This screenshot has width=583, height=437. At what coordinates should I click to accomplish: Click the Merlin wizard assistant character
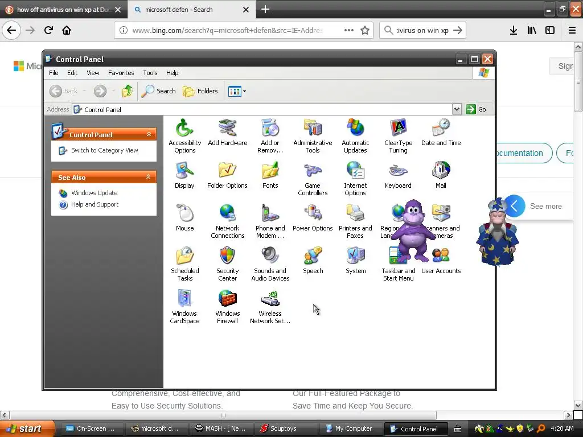tap(498, 232)
